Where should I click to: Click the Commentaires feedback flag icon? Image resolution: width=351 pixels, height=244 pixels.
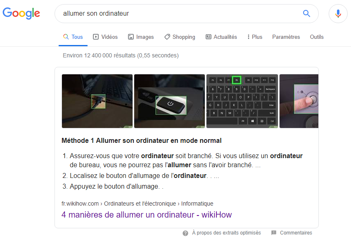[273, 233]
